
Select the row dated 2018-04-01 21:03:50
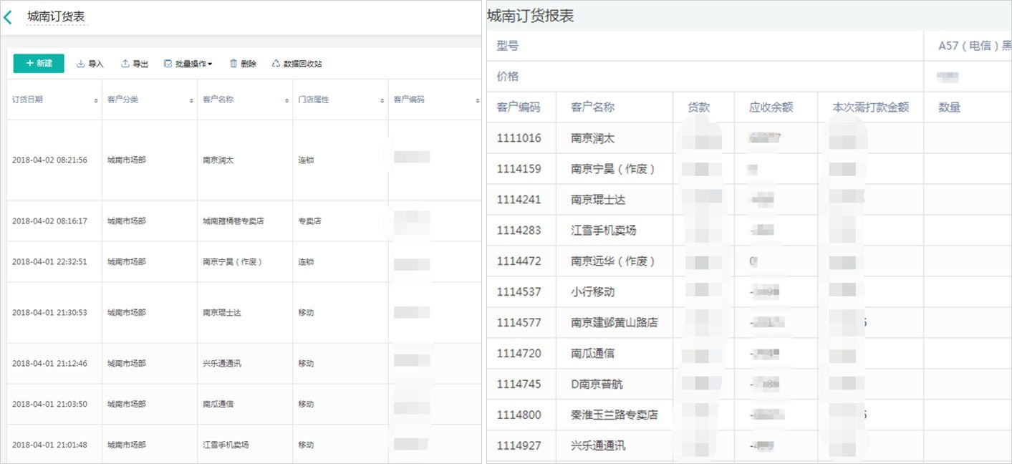point(244,405)
